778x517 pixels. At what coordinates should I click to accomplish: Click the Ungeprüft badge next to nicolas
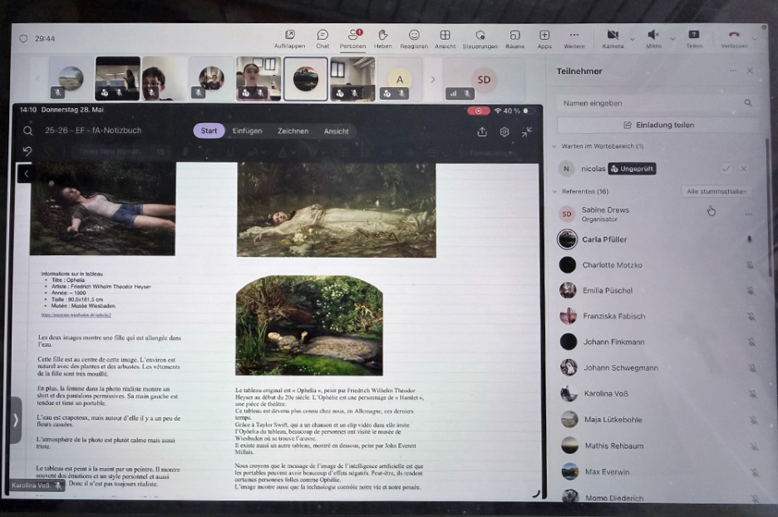point(632,169)
